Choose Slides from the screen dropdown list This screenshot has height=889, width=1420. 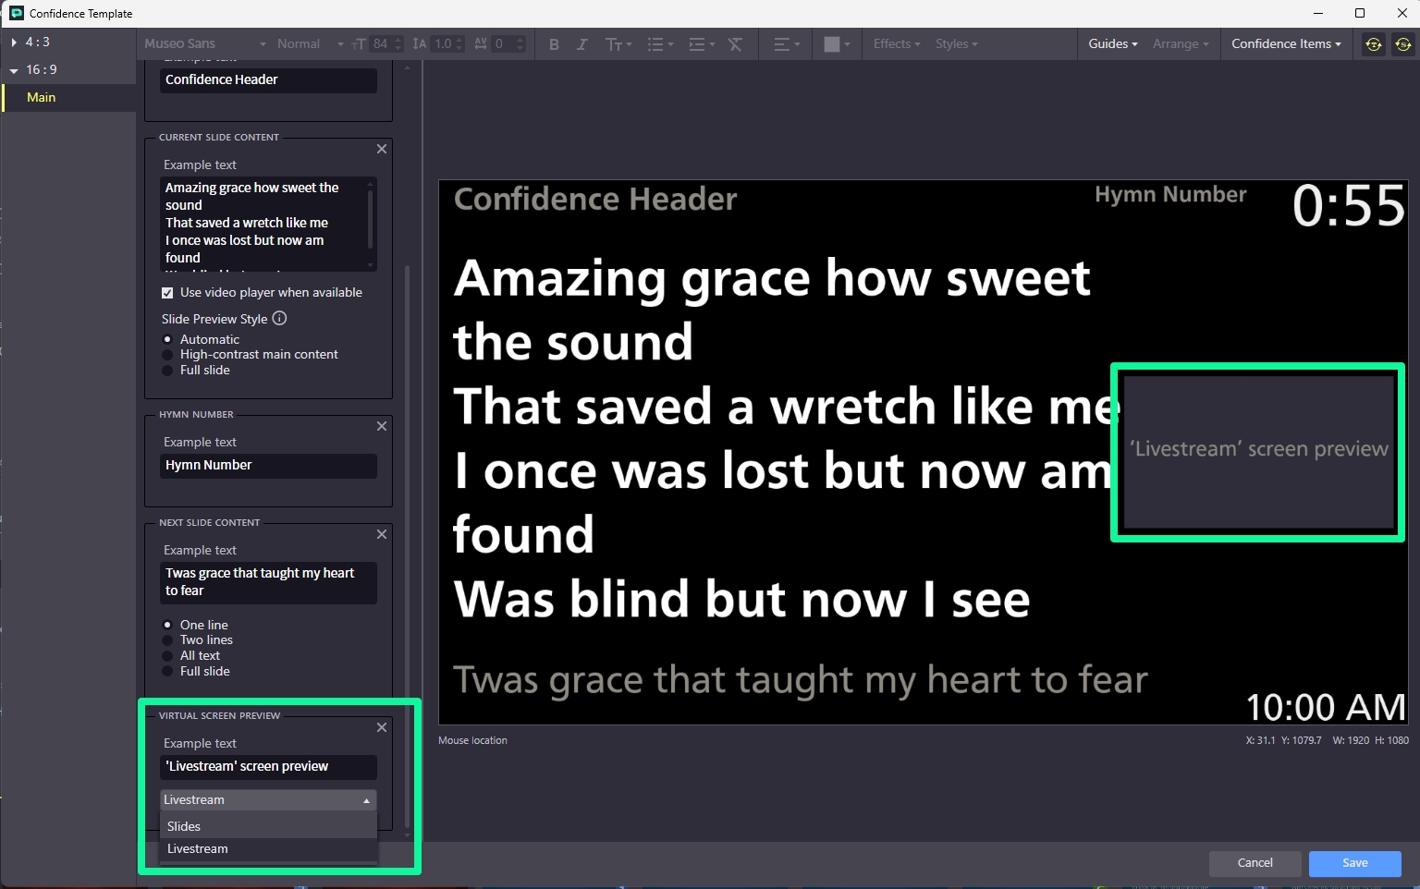point(184,826)
